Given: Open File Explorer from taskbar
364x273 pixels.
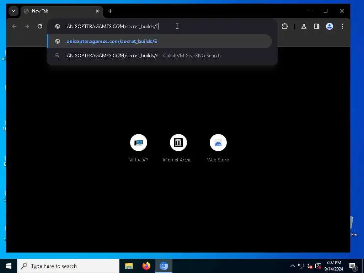Looking at the screenshot, I should [129, 266].
